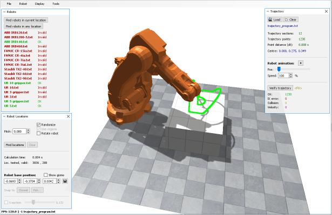Enable the Show gizmo checkbox
The width and height of the screenshot is (332, 215).
point(45,175)
